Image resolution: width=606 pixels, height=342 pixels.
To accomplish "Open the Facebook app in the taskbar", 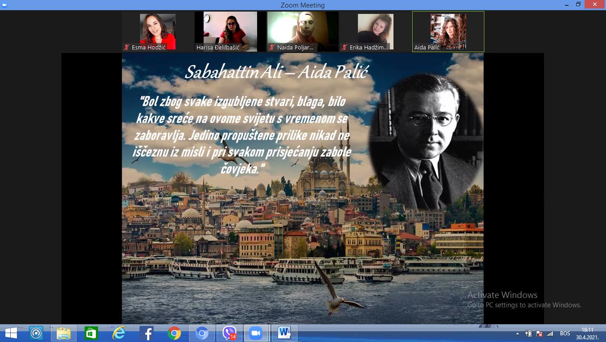I will coord(147,333).
